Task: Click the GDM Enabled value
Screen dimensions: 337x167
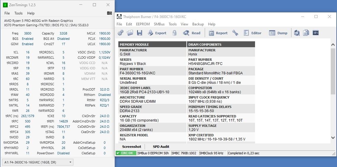Action: [28, 44]
